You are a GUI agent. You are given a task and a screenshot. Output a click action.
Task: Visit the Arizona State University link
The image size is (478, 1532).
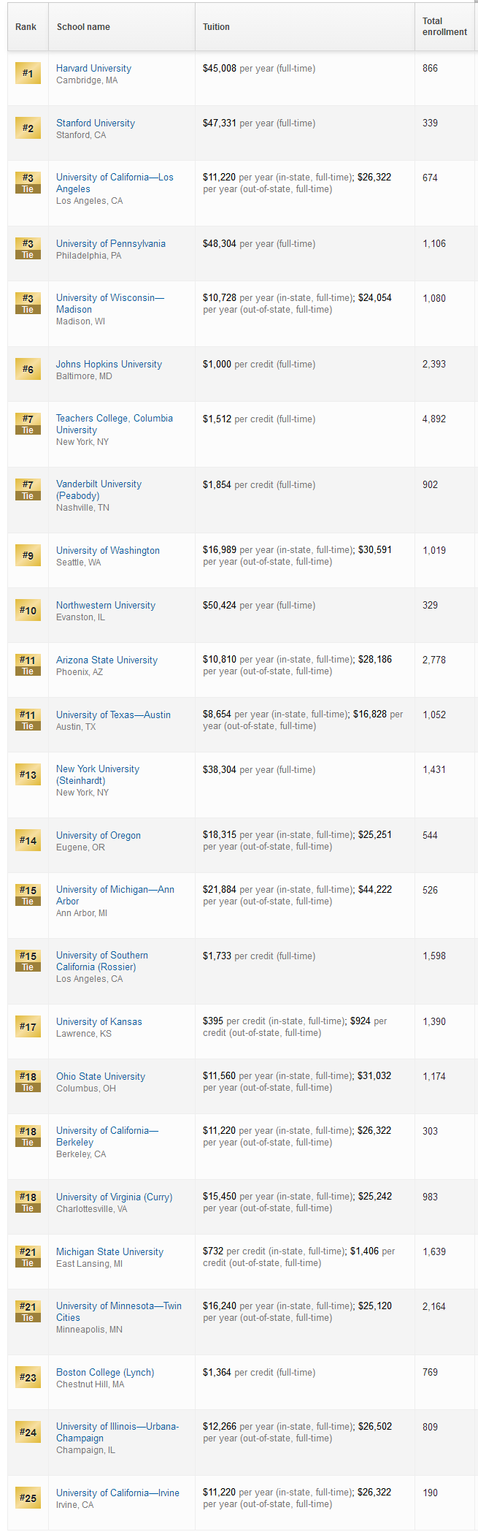pyautogui.click(x=107, y=660)
